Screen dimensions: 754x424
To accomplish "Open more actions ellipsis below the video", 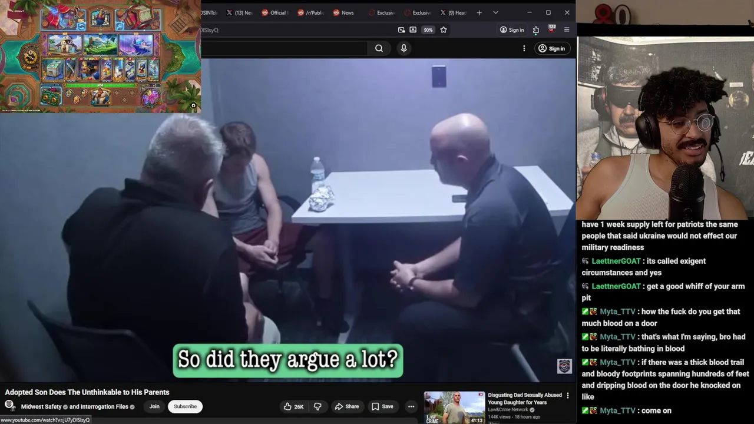I will click(x=411, y=406).
